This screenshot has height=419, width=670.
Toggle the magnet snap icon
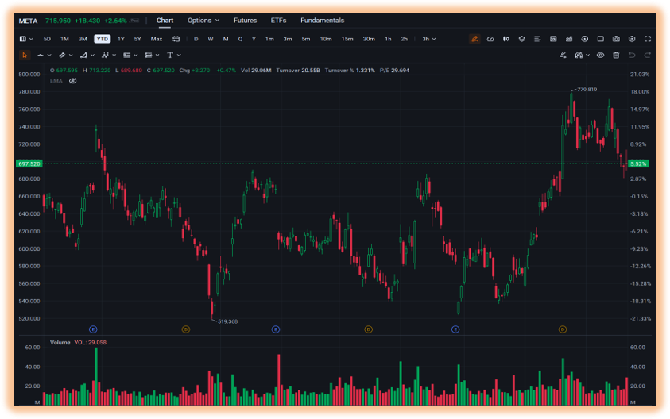pos(579,55)
